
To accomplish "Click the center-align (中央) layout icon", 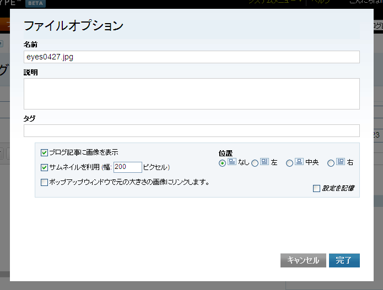I will [x=299, y=162].
